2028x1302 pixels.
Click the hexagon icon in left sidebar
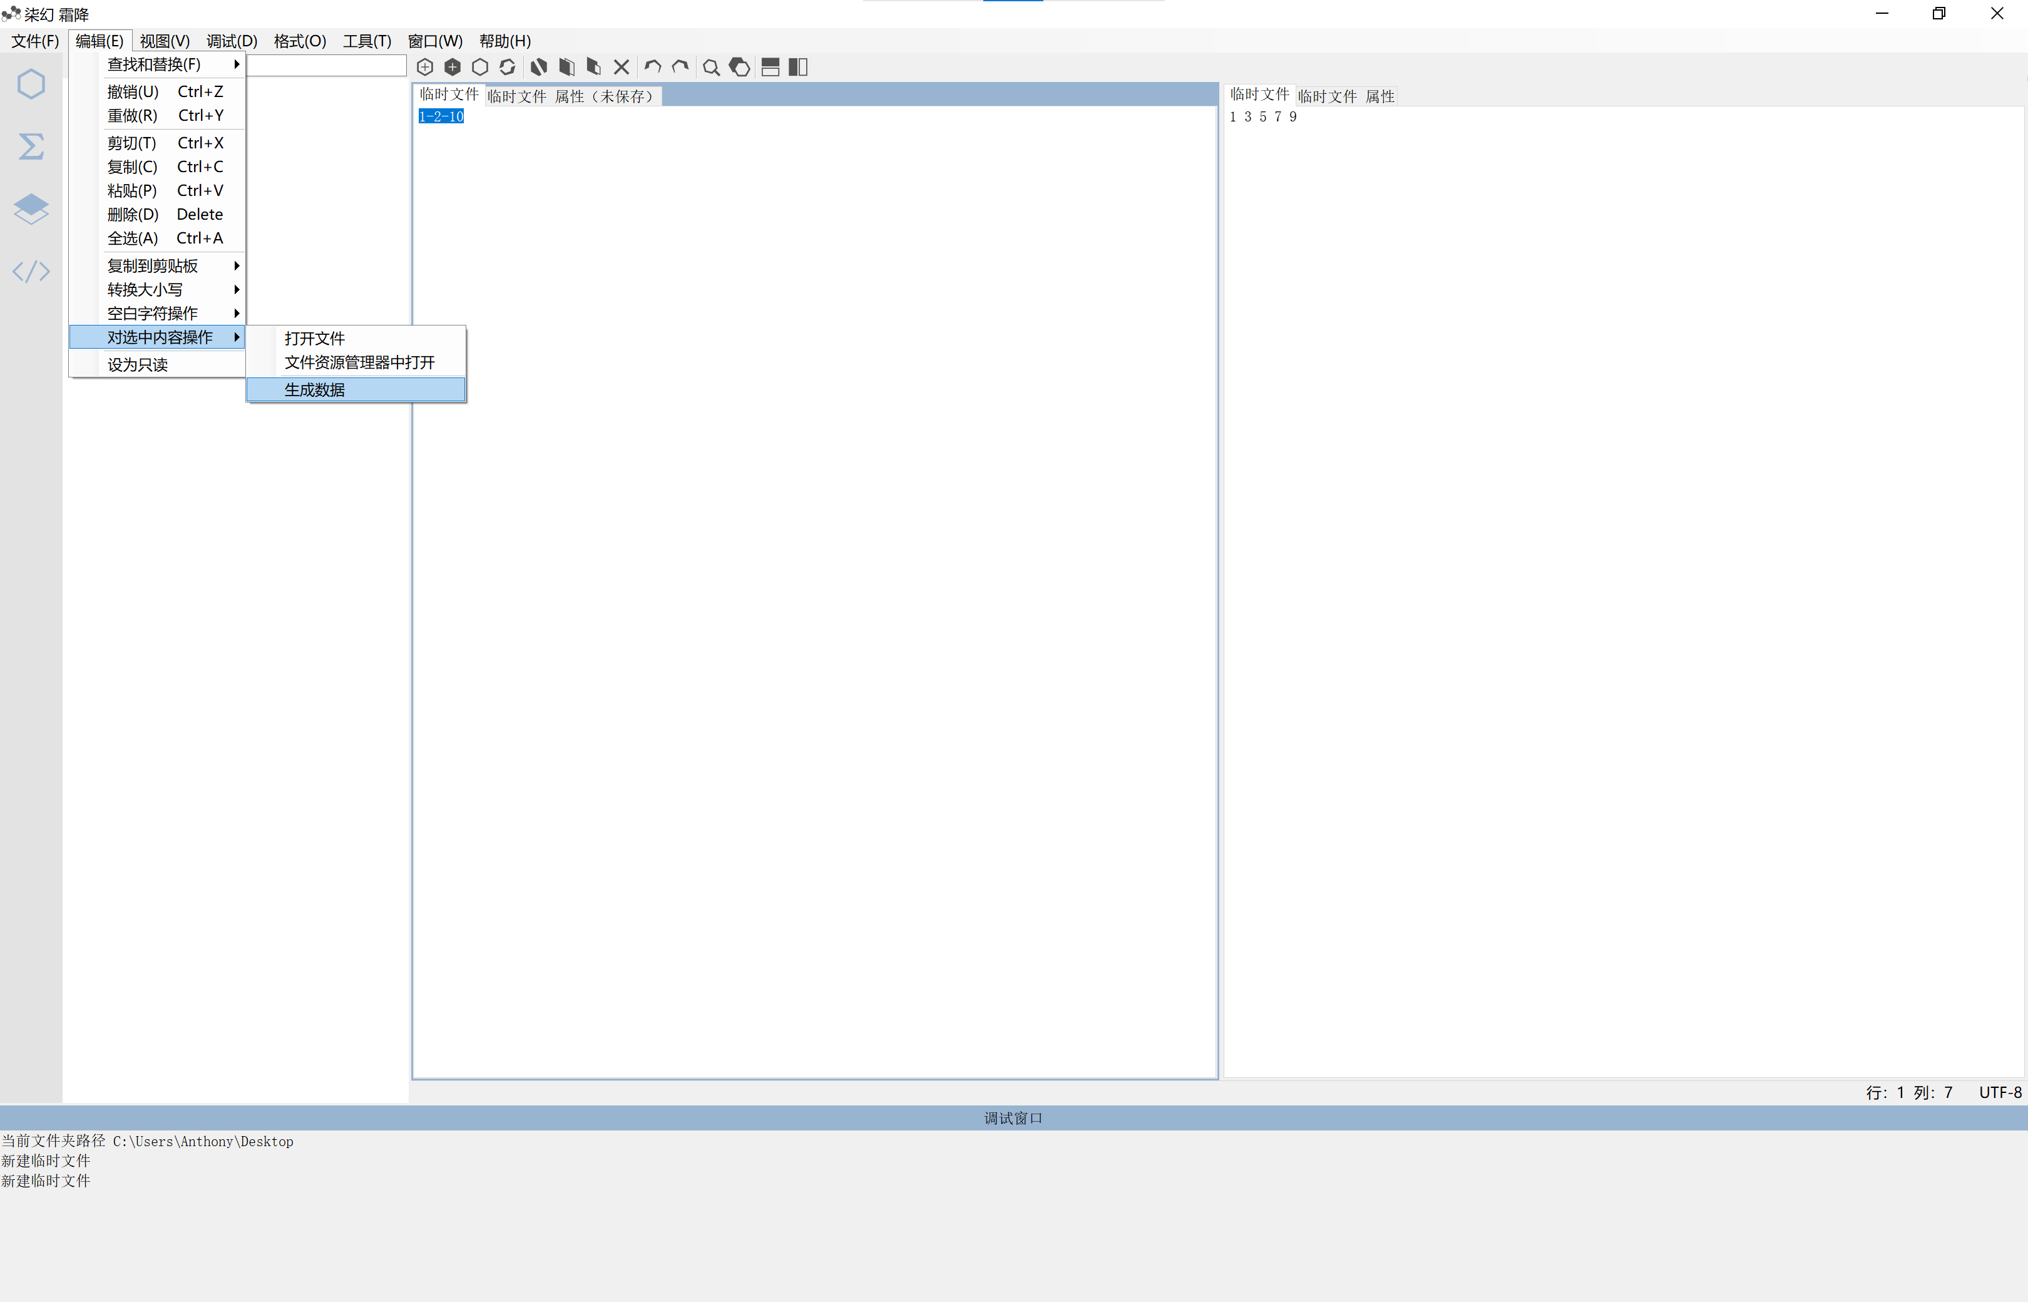31,84
